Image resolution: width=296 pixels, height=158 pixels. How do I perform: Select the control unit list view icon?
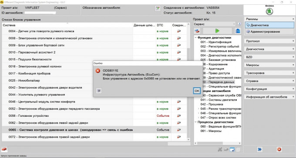pyautogui.click(x=232, y=149)
